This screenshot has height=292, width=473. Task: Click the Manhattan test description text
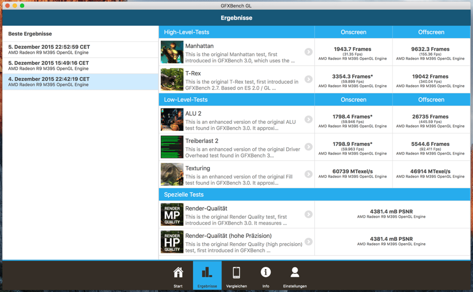pyautogui.click(x=240, y=58)
